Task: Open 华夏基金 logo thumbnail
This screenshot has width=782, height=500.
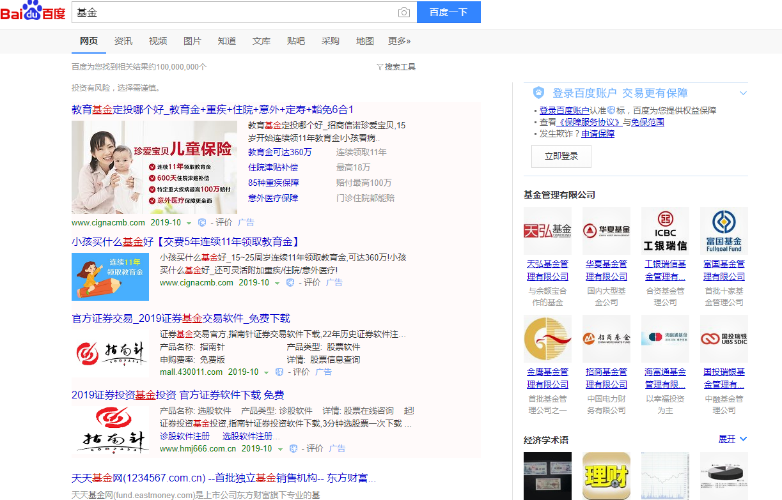Action: click(606, 231)
